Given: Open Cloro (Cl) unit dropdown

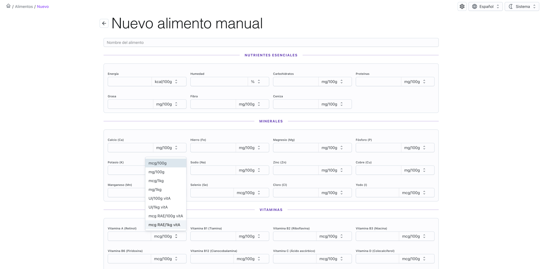Looking at the screenshot, I should 335,193.
